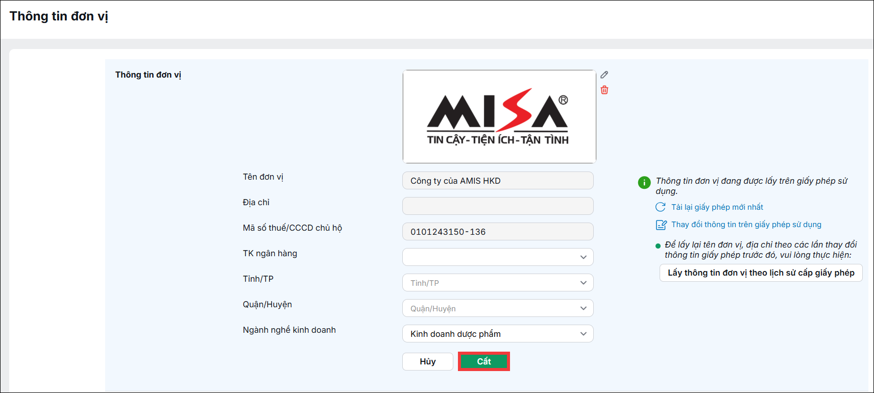This screenshot has height=393, width=874.
Task: Click the bold Thông tin đơn vị section heading
Action: tap(148, 75)
